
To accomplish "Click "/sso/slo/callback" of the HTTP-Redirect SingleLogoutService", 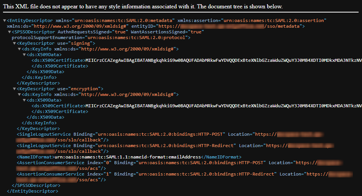I will pyautogui.click(x=78, y=151).
